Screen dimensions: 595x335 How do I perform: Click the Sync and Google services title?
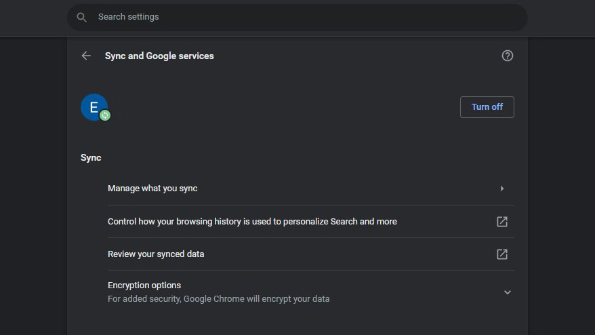coord(159,56)
